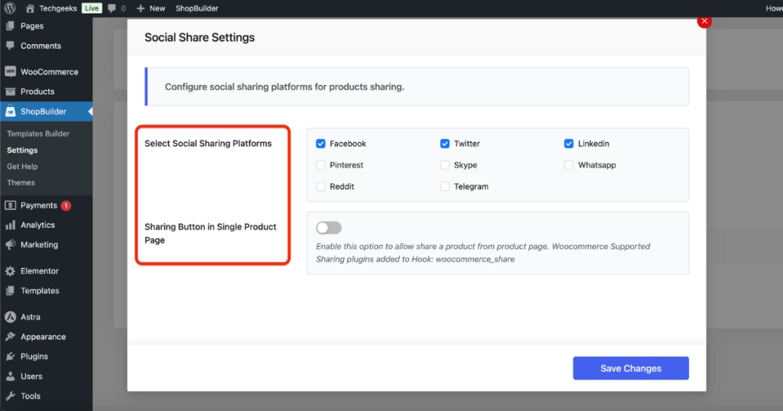This screenshot has height=411, width=783.
Task: Click the WooCommerce logo icon
Action: click(x=10, y=71)
